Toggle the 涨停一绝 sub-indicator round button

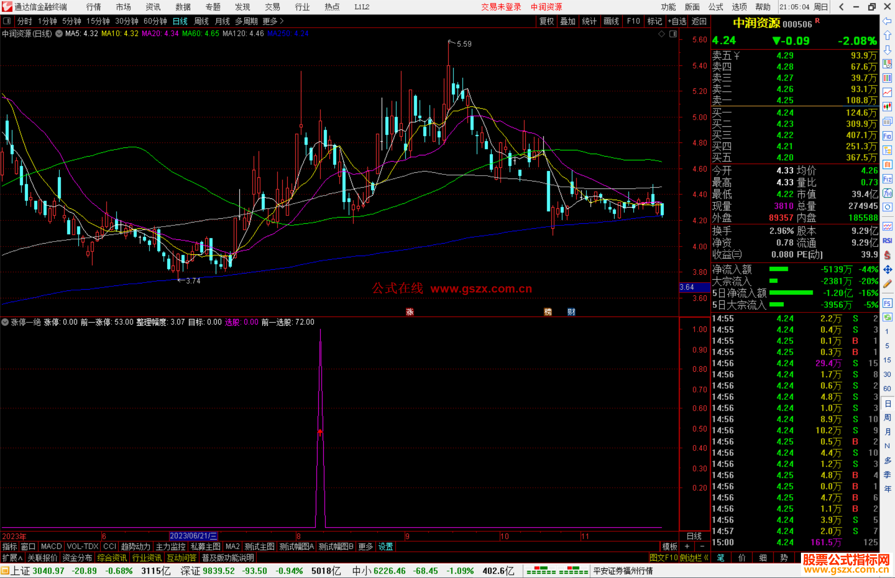(5, 322)
